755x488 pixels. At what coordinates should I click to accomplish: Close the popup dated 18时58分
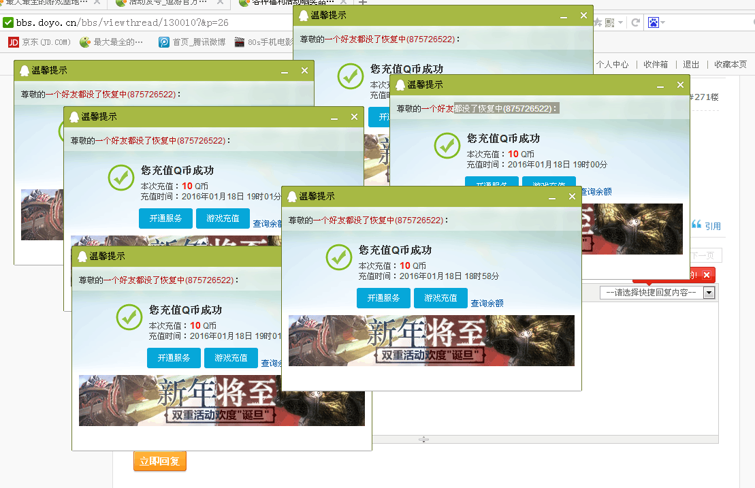coord(572,196)
